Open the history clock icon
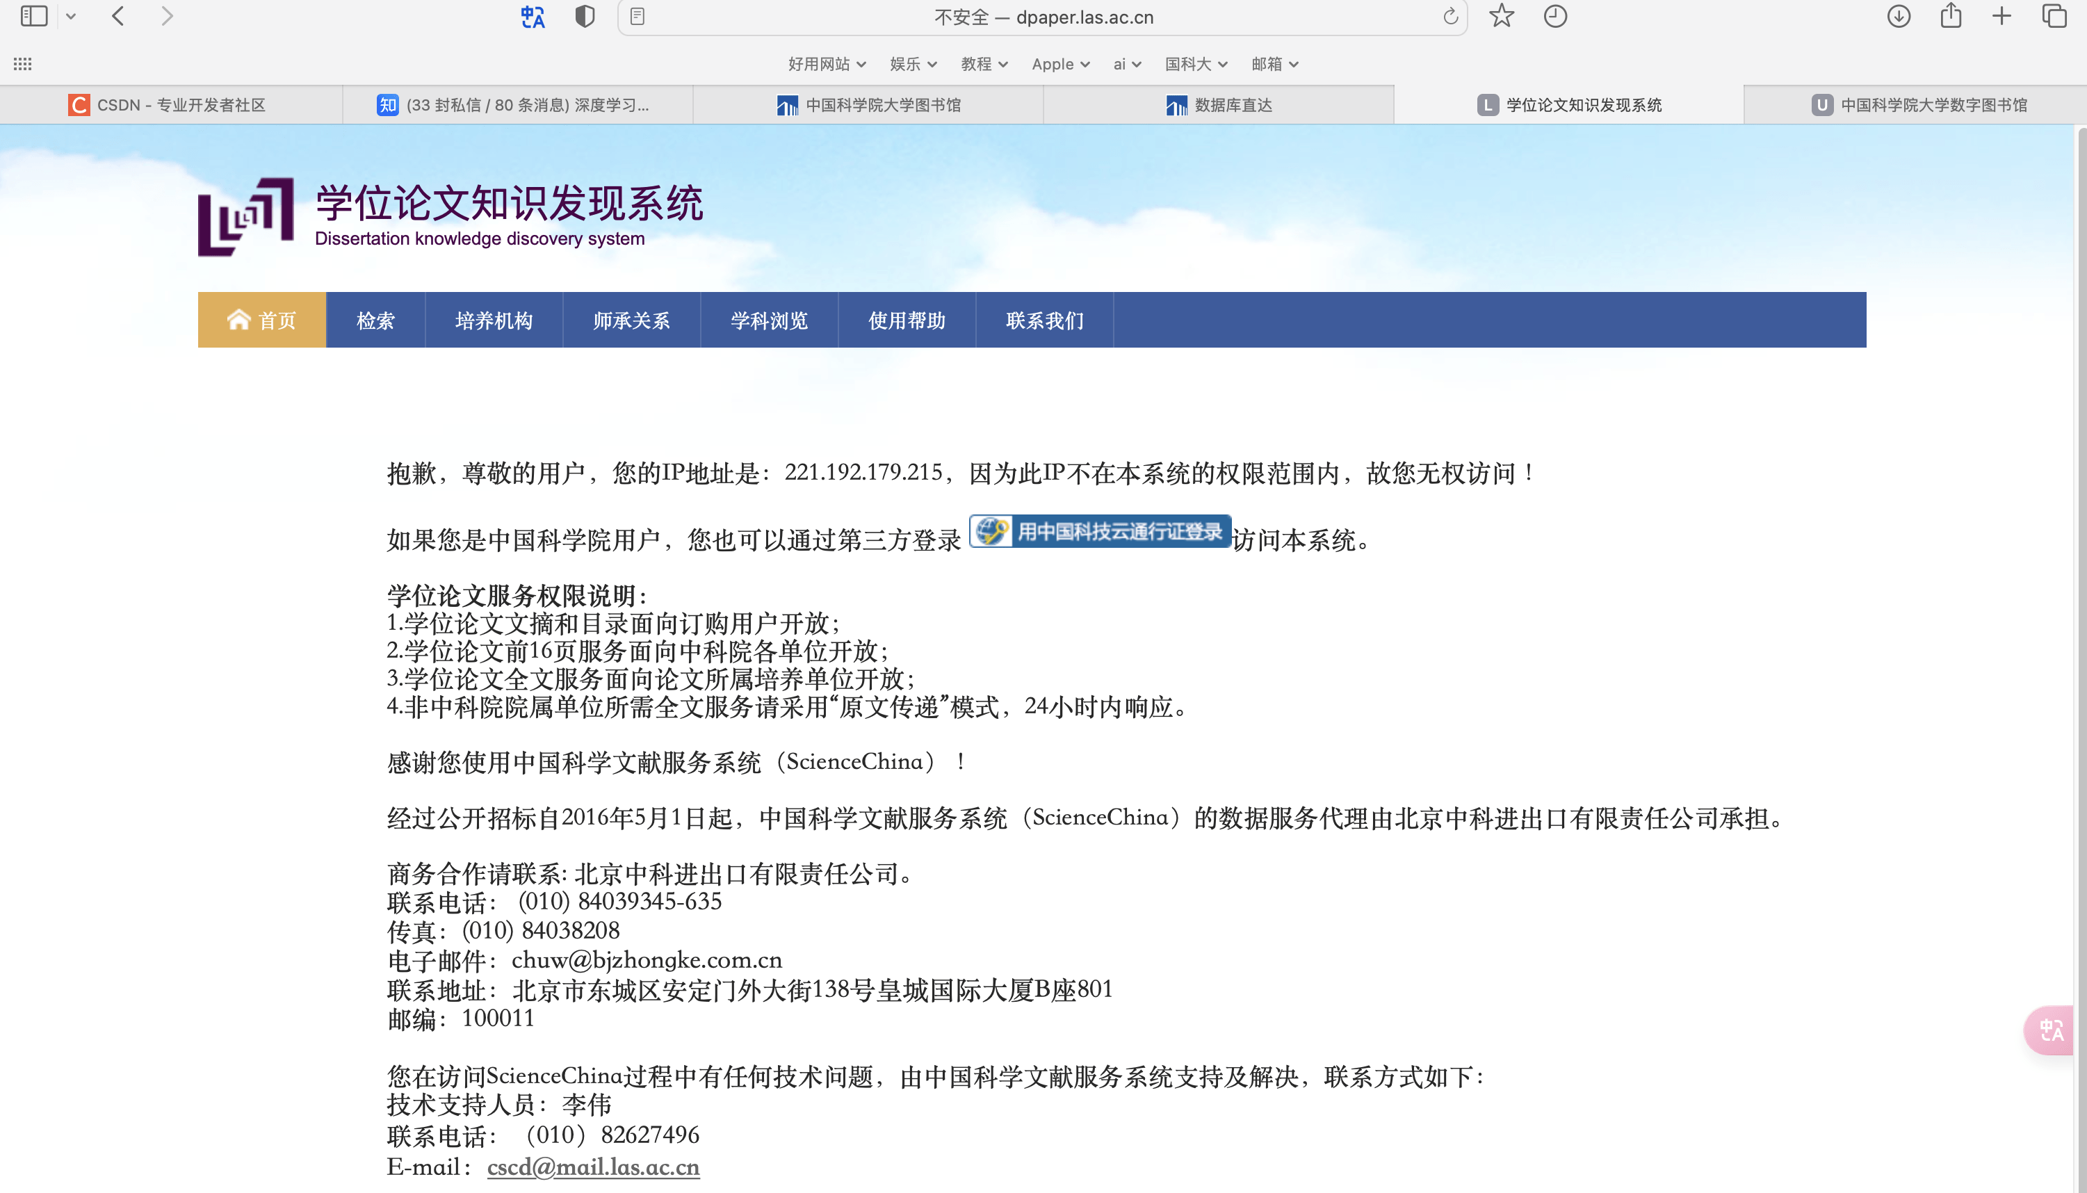The image size is (2087, 1193). pyautogui.click(x=1554, y=17)
